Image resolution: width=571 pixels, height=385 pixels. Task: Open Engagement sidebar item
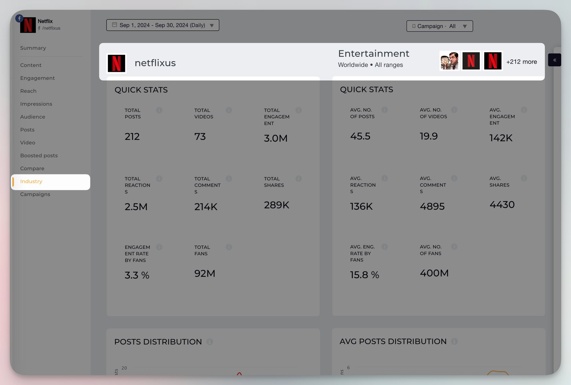(37, 78)
